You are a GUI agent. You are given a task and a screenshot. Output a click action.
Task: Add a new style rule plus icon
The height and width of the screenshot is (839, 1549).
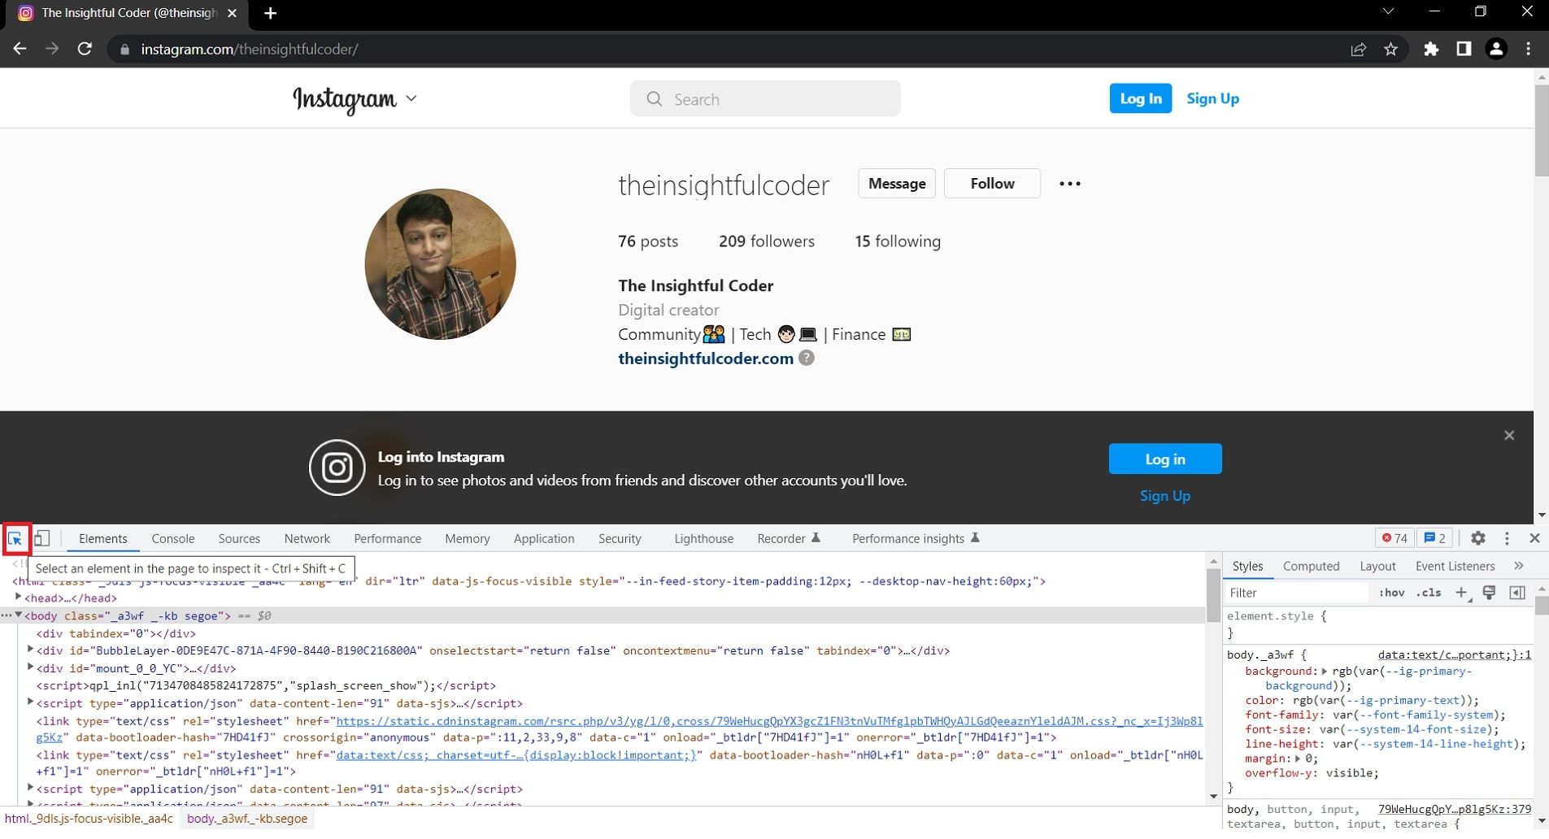[x=1461, y=593]
